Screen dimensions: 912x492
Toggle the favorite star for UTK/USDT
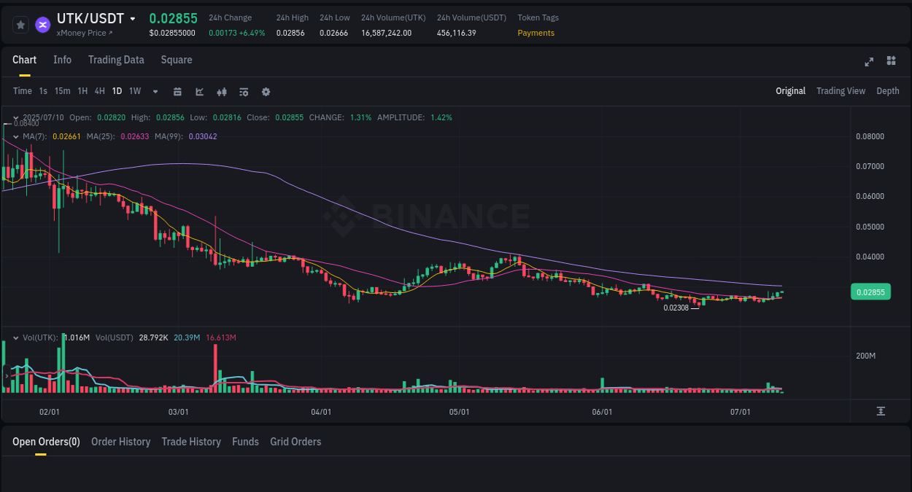20,24
